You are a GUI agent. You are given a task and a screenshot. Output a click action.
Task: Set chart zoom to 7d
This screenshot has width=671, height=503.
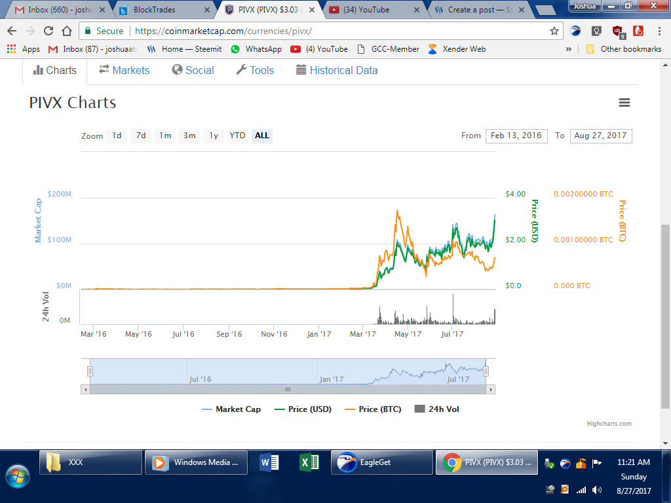[x=141, y=136]
